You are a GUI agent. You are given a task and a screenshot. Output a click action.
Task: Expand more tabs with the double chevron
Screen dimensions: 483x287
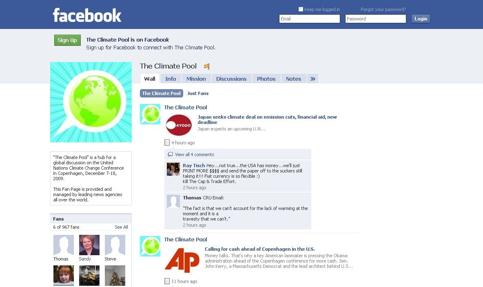click(312, 79)
